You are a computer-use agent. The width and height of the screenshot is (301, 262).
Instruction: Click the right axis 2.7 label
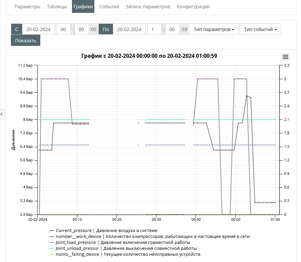pos(286,92)
